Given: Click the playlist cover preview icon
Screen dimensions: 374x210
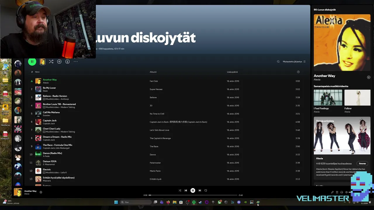Looking at the screenshot, I should coord(42,62).
